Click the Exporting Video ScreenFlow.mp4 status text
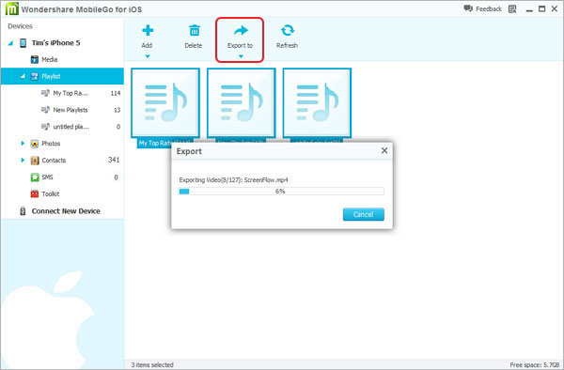Screen dimensions: 564x370 pos(234,180)
